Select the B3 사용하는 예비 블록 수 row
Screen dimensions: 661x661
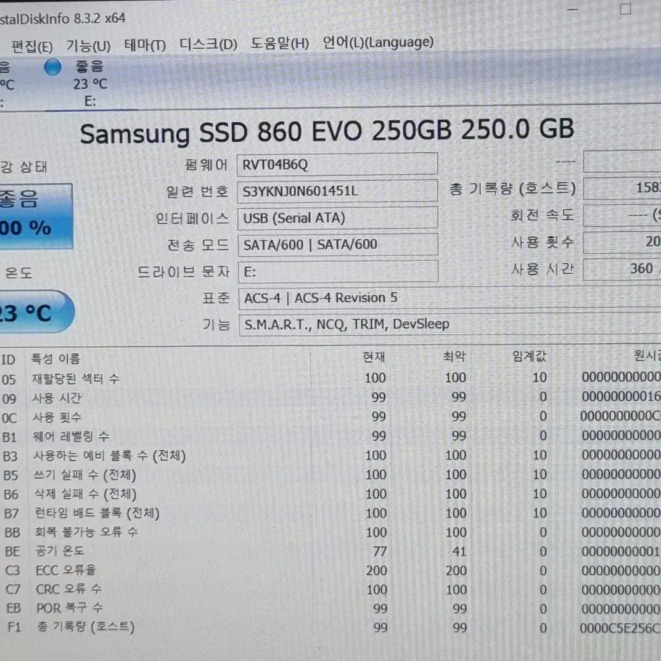point(330,455)
